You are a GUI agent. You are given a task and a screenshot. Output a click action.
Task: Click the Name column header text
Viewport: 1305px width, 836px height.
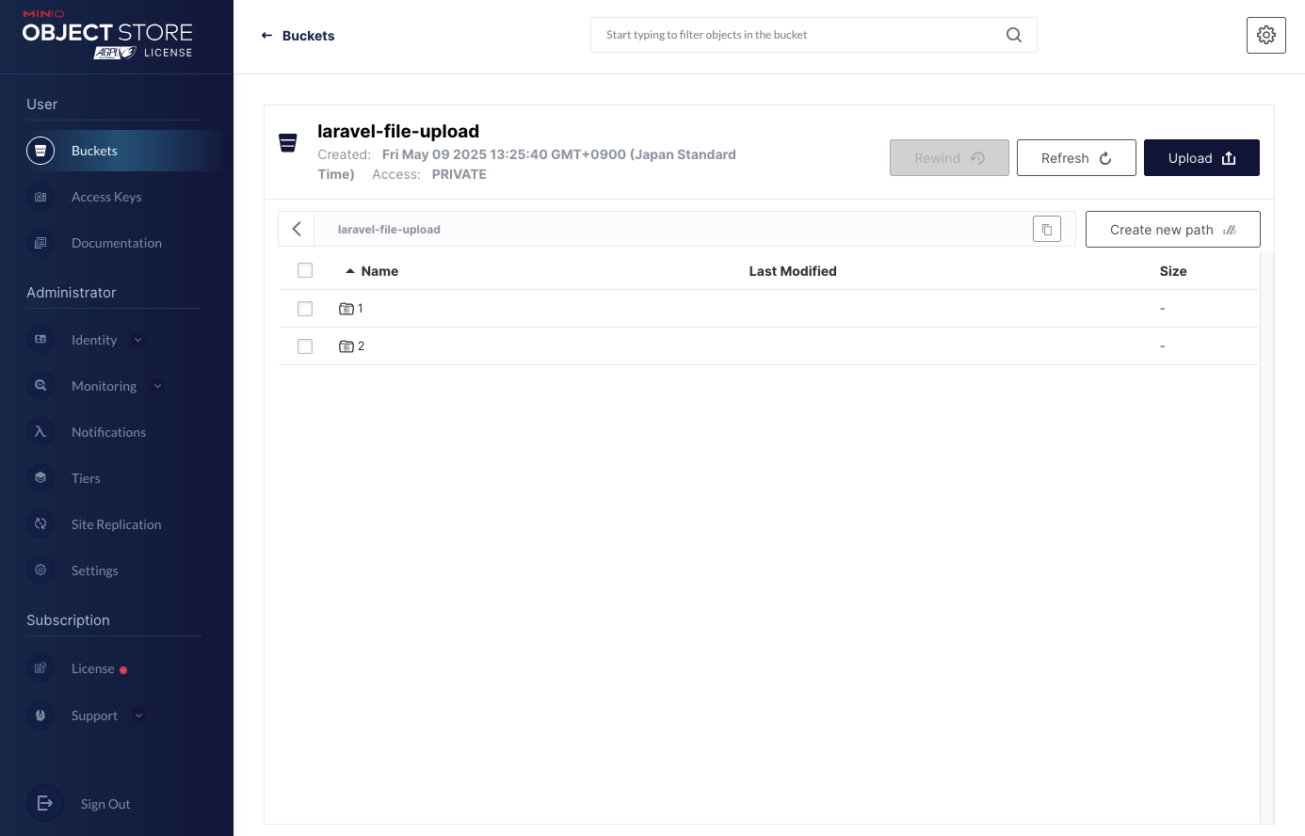[379, 271]
